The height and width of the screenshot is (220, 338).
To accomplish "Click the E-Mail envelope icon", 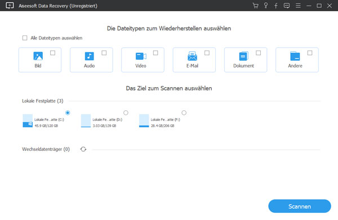I will (x=192, y=56).
